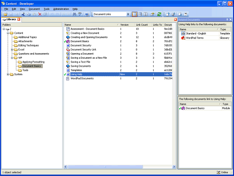Open the Document menu
This screenshot has height=176, width=234.
click(34, 9)
